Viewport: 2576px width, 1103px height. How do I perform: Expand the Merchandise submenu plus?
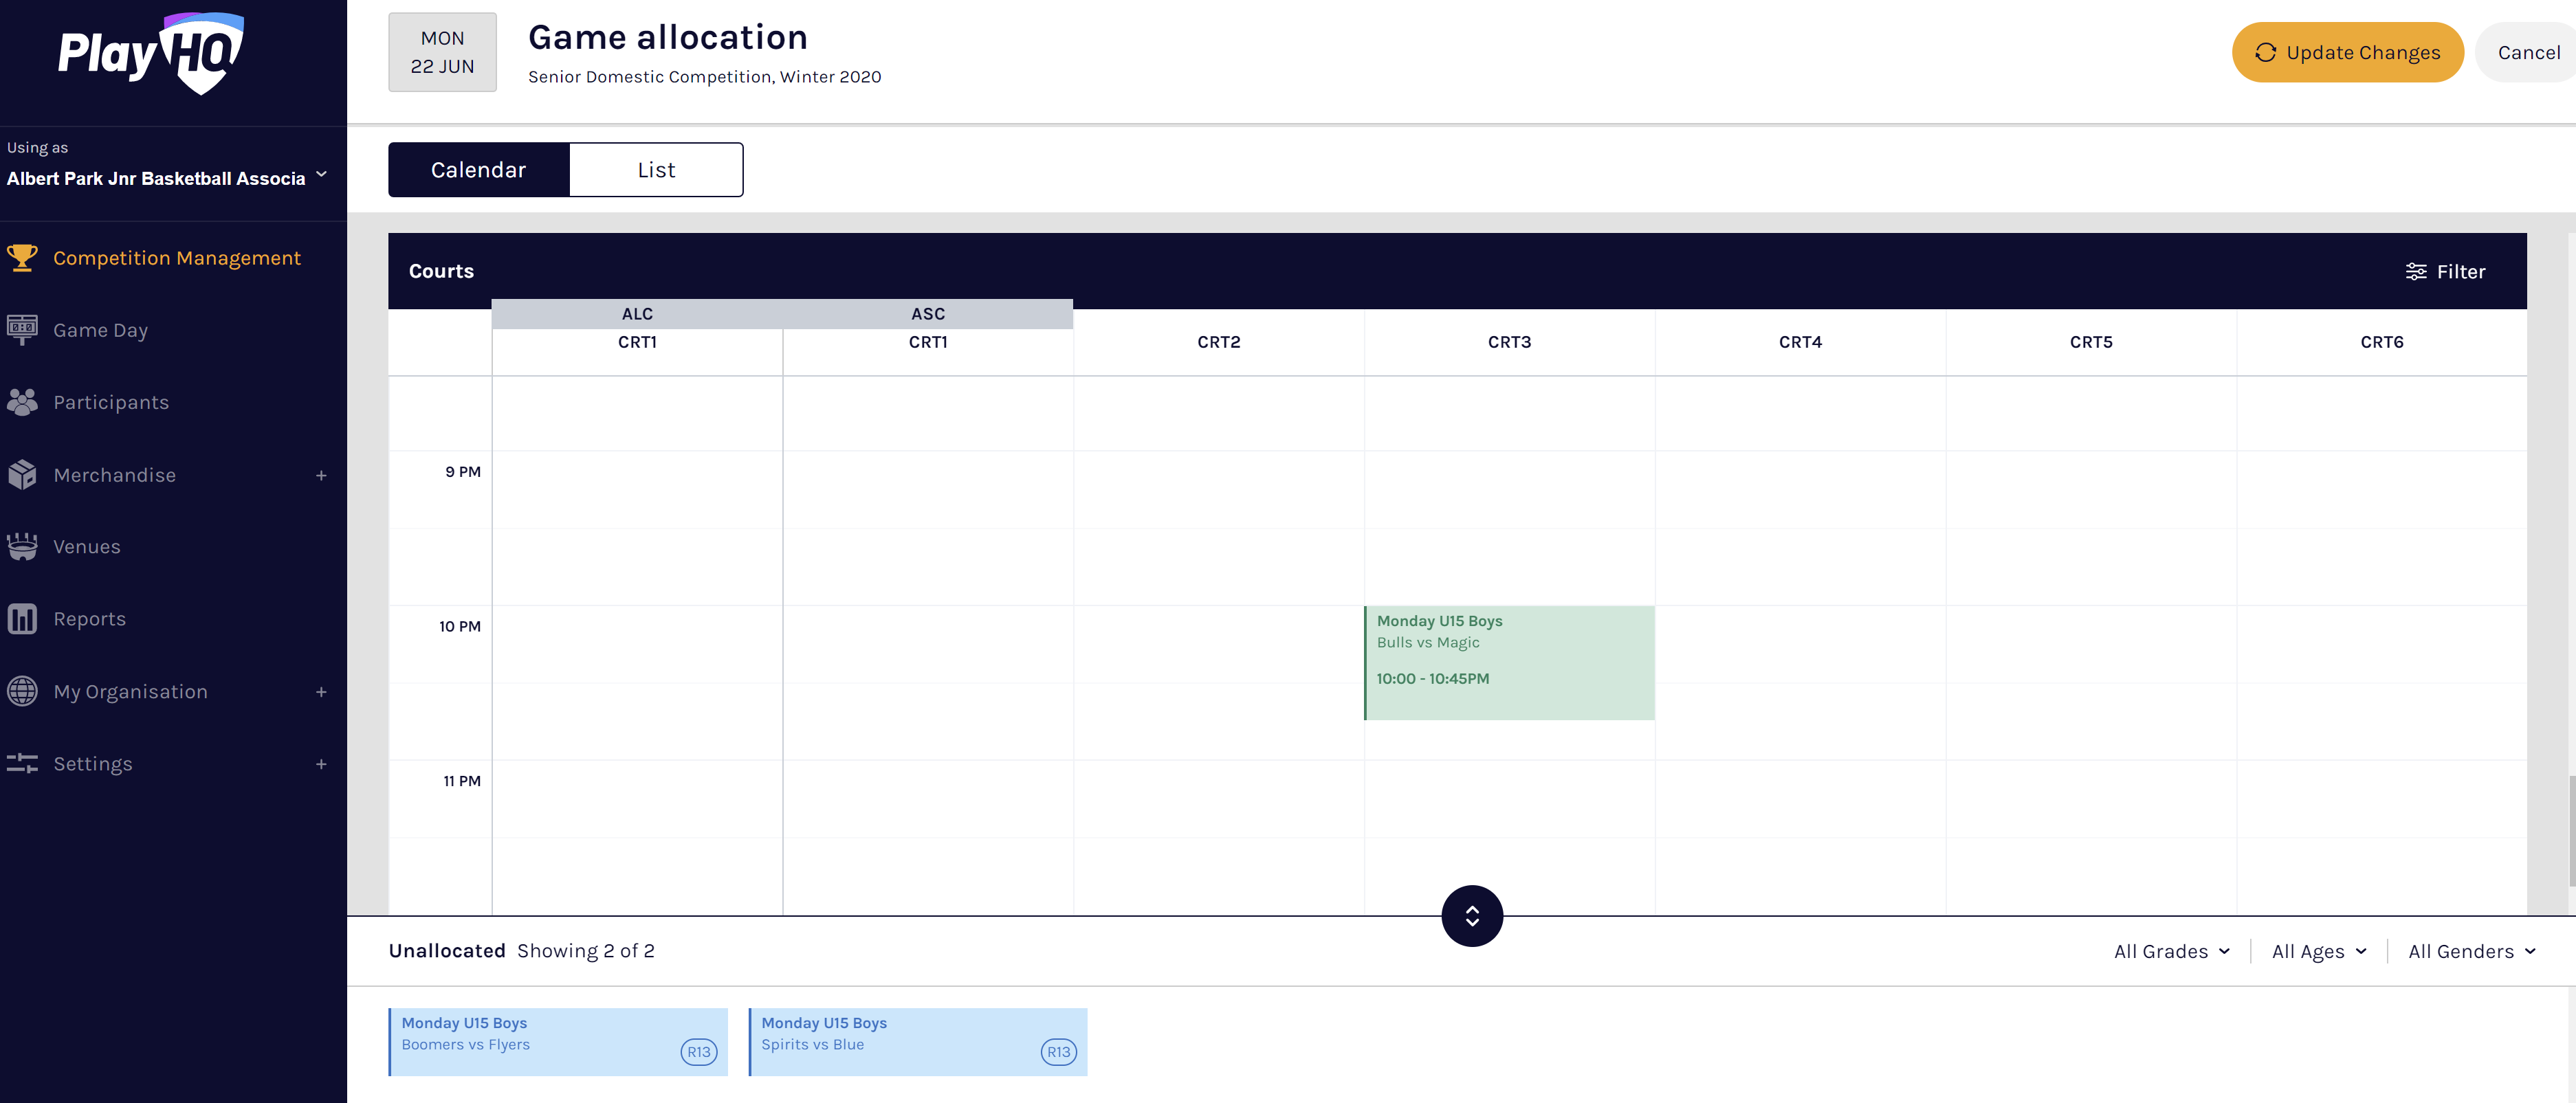pyautogui.click(x=321, y=476)
